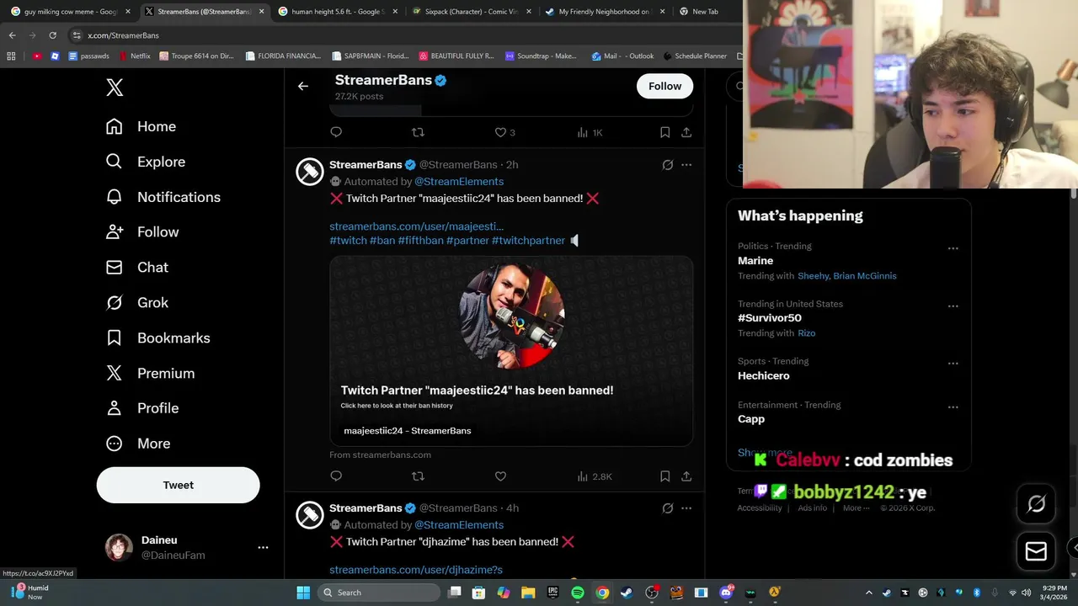Screen dimensions: 1078x606
Task: Open the More menu in the sidebar
Action: (137, 444)
